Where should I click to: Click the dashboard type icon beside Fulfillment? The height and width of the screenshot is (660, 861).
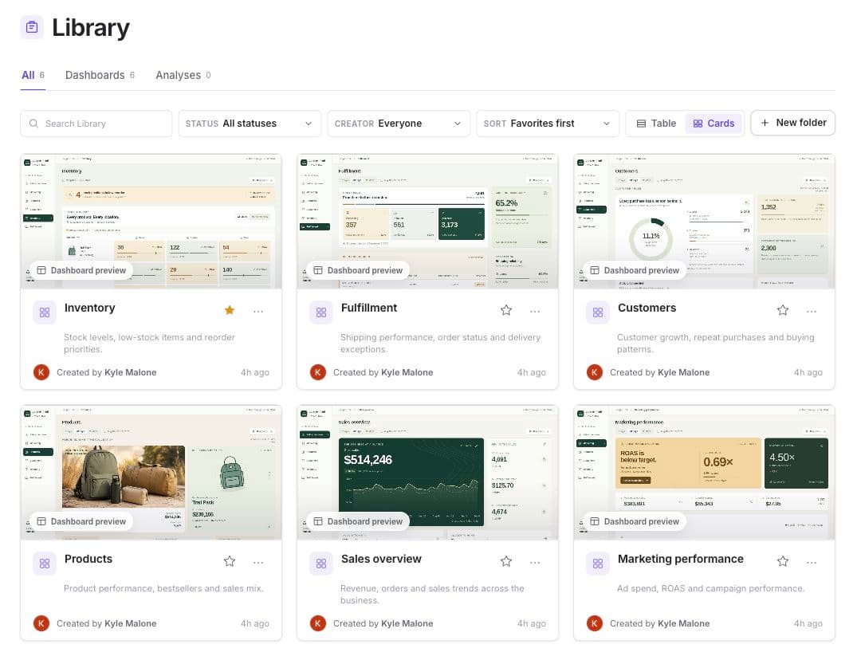(321, 312)
